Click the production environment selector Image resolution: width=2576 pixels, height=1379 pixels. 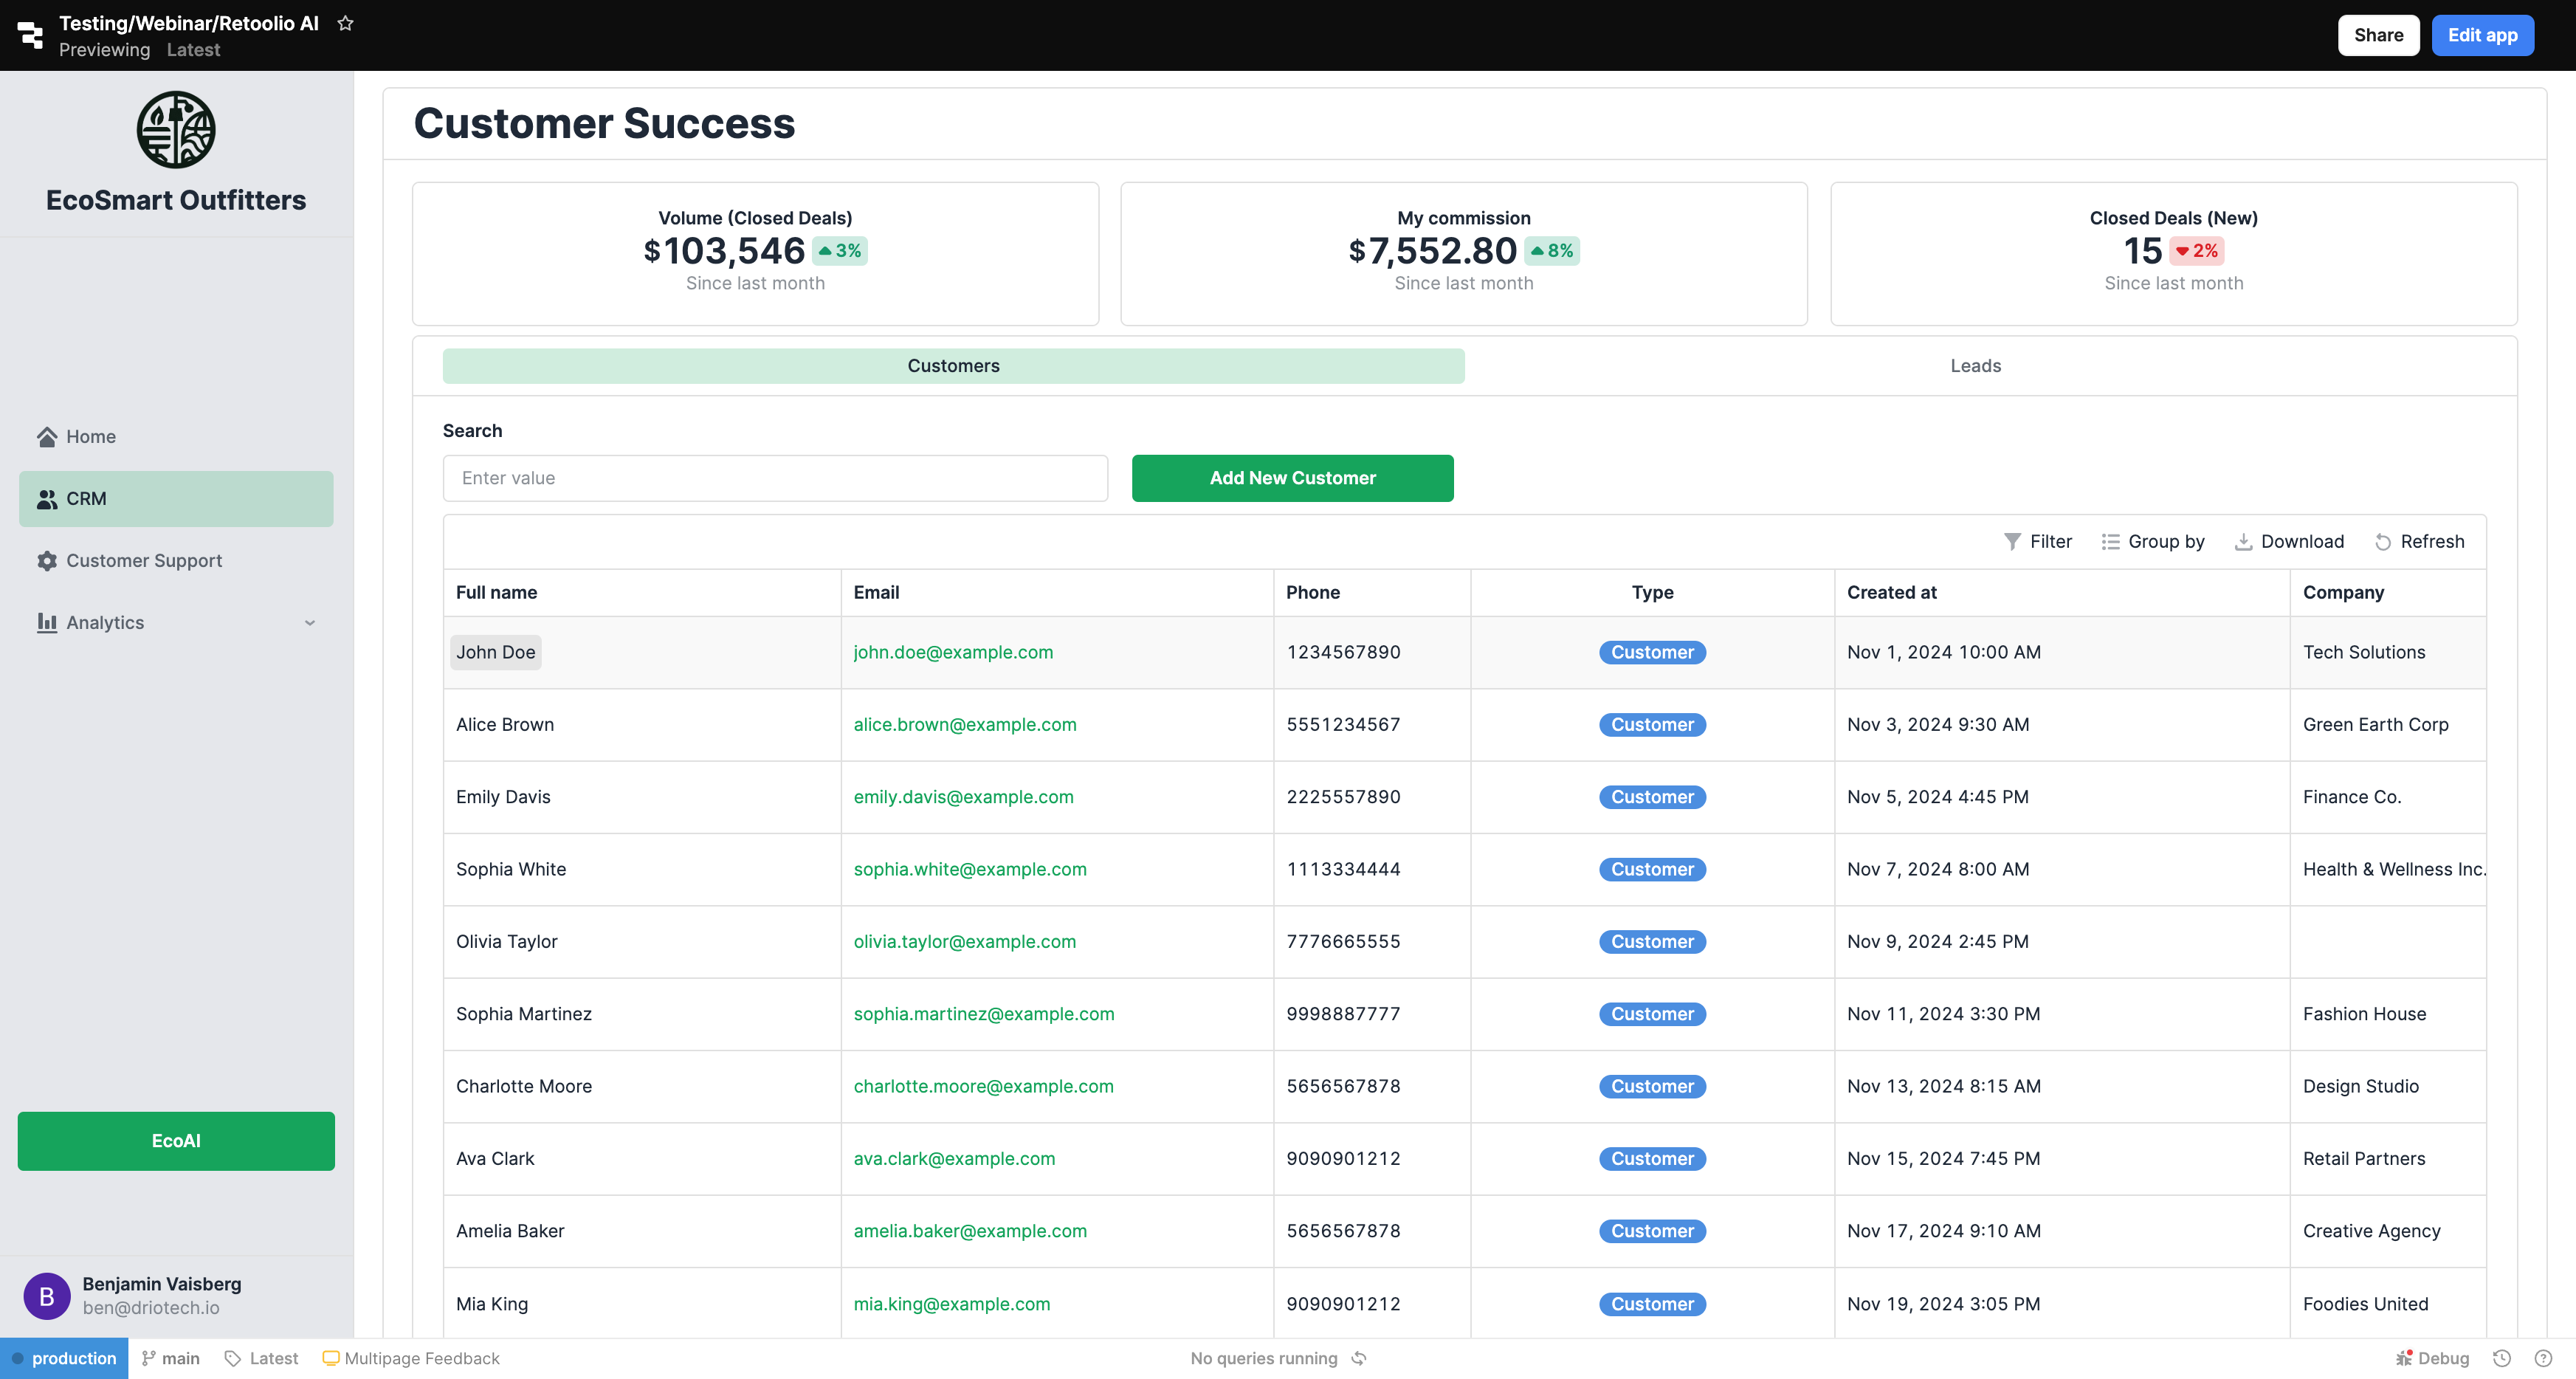64,1358
